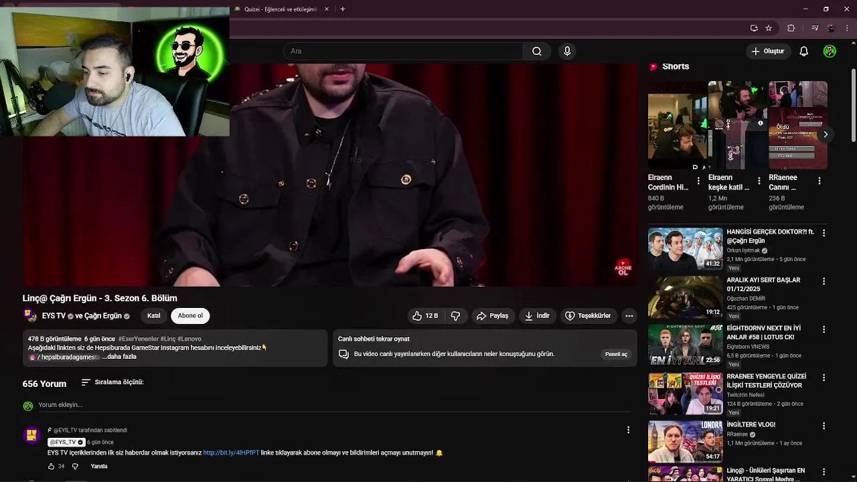Like the video with thumbs up

(x=425, y=316)
